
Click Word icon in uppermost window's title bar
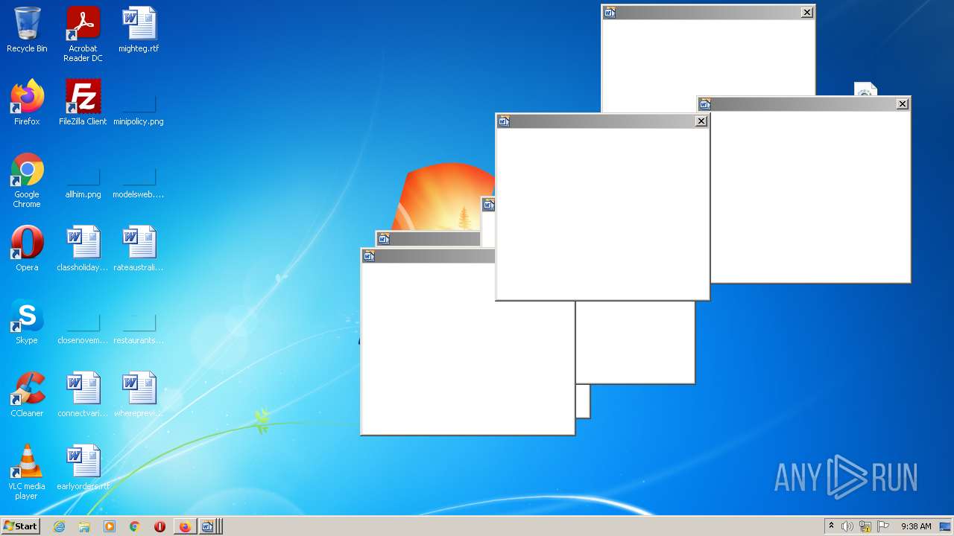[610, 13]
